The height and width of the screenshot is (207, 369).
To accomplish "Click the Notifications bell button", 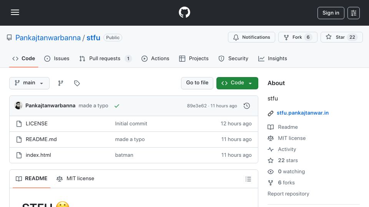I will (251, 37).
